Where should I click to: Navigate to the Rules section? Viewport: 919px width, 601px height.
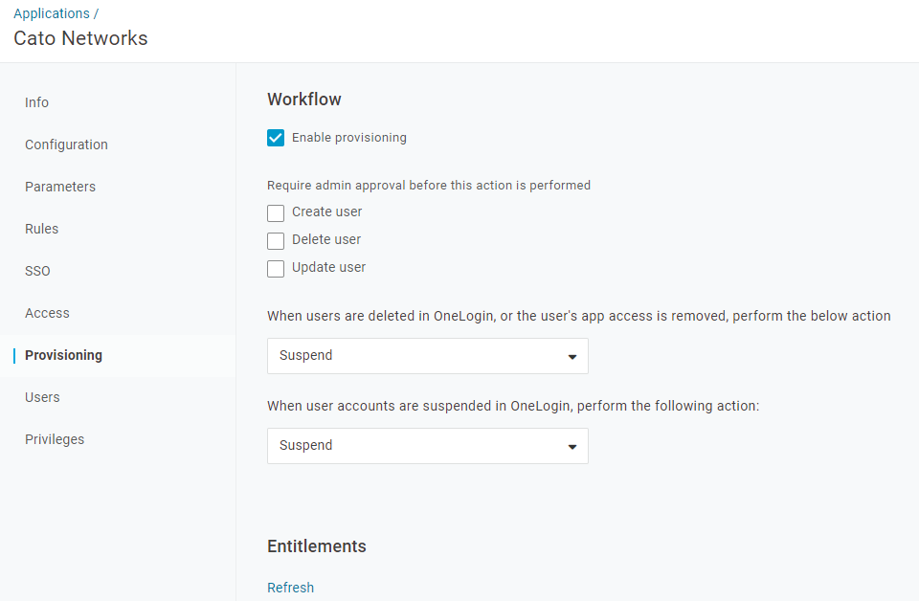(x=41, y=229)
